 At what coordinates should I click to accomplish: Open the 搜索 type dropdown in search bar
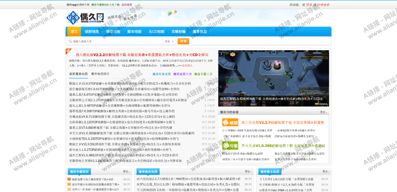(170, 41)
